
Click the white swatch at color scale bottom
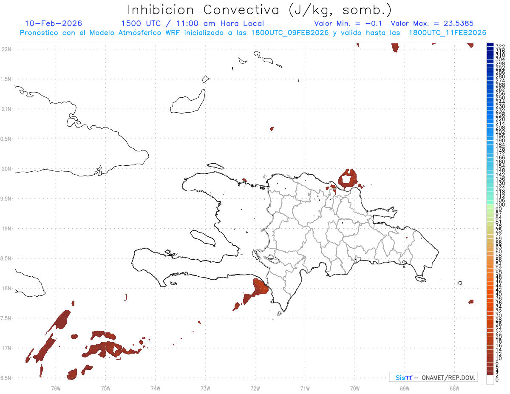(490, 380)
